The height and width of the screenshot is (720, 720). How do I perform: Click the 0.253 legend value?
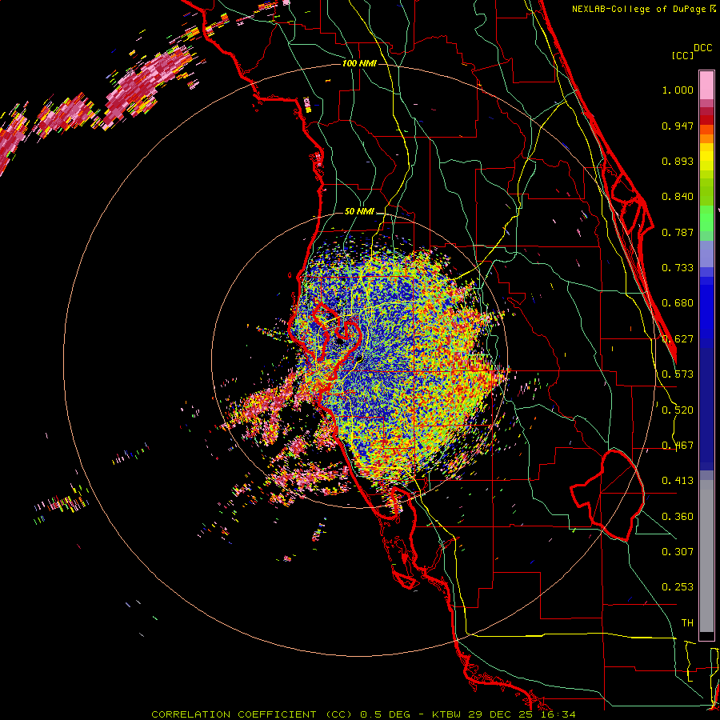point(678,587)
